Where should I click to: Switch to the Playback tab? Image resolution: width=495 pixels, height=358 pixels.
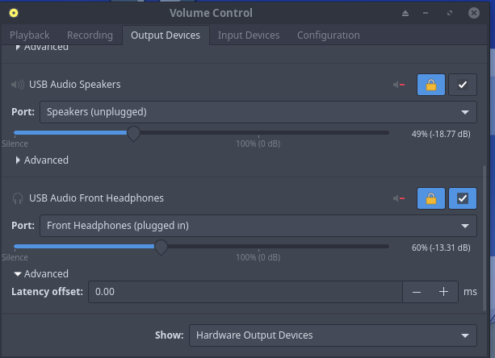pyautogui.click(x=29, y=35)
